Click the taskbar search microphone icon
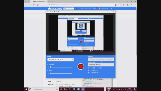The image size is (161, 91). tap(57, 89)
